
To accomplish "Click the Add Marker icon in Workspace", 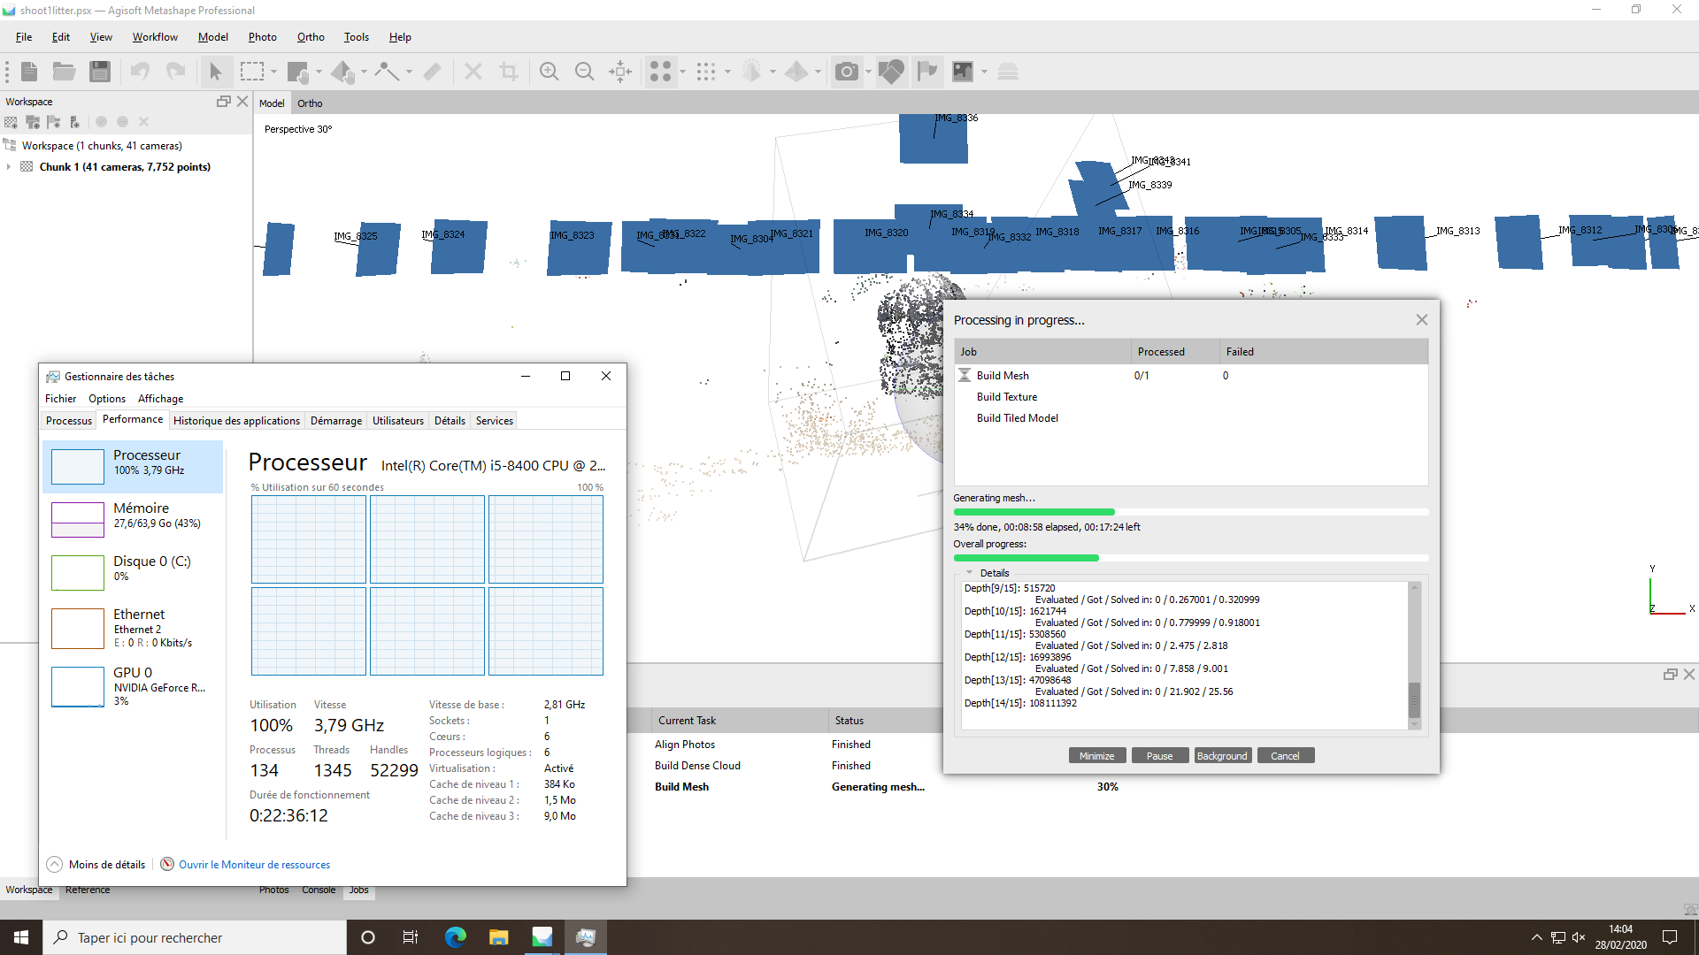I will tap(54, 122).
